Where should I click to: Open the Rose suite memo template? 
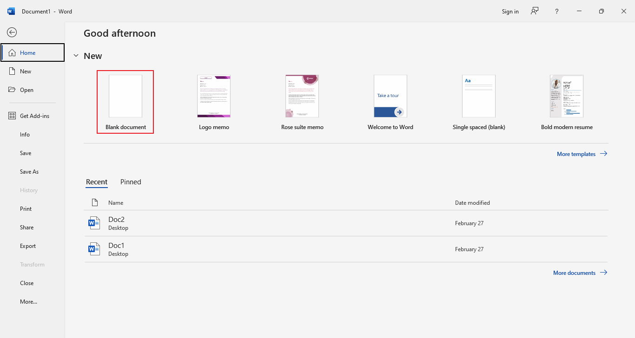pyautogui.click(x=302, y=102)
